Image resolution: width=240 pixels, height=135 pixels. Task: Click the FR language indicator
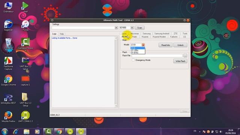[195, 131]
